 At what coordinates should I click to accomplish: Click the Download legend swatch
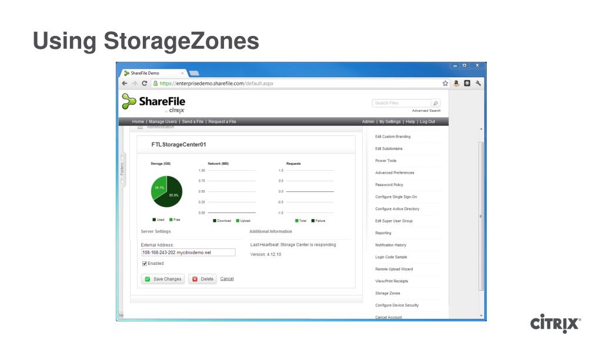click(215, 221)
